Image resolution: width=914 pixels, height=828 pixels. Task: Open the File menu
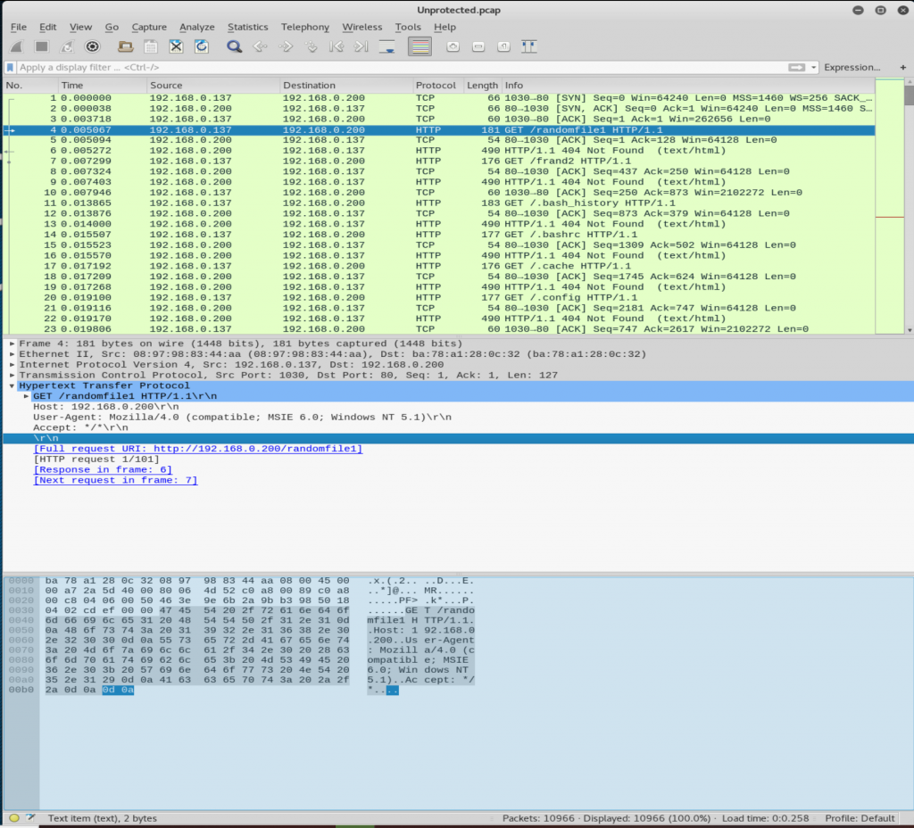pyautogui.click(x=19, y=27)
